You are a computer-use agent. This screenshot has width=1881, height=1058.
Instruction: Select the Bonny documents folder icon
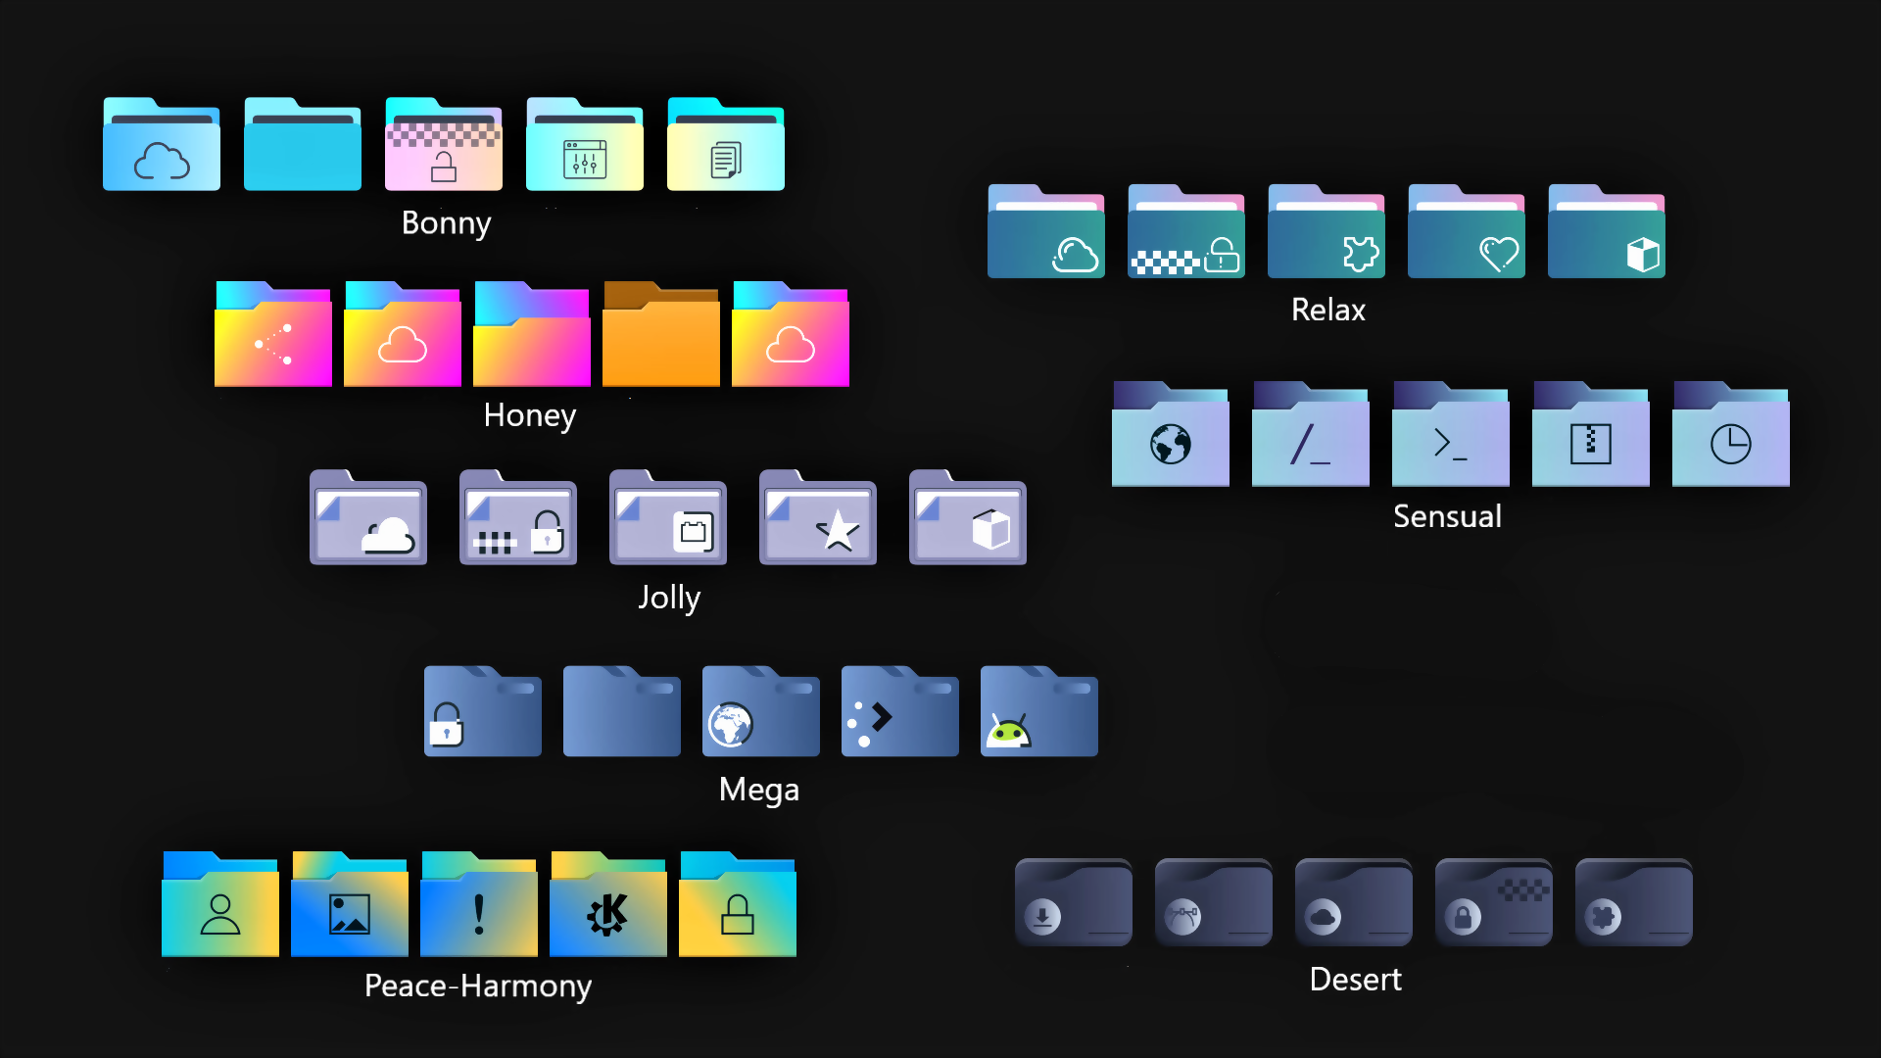(x=725, y=147)
